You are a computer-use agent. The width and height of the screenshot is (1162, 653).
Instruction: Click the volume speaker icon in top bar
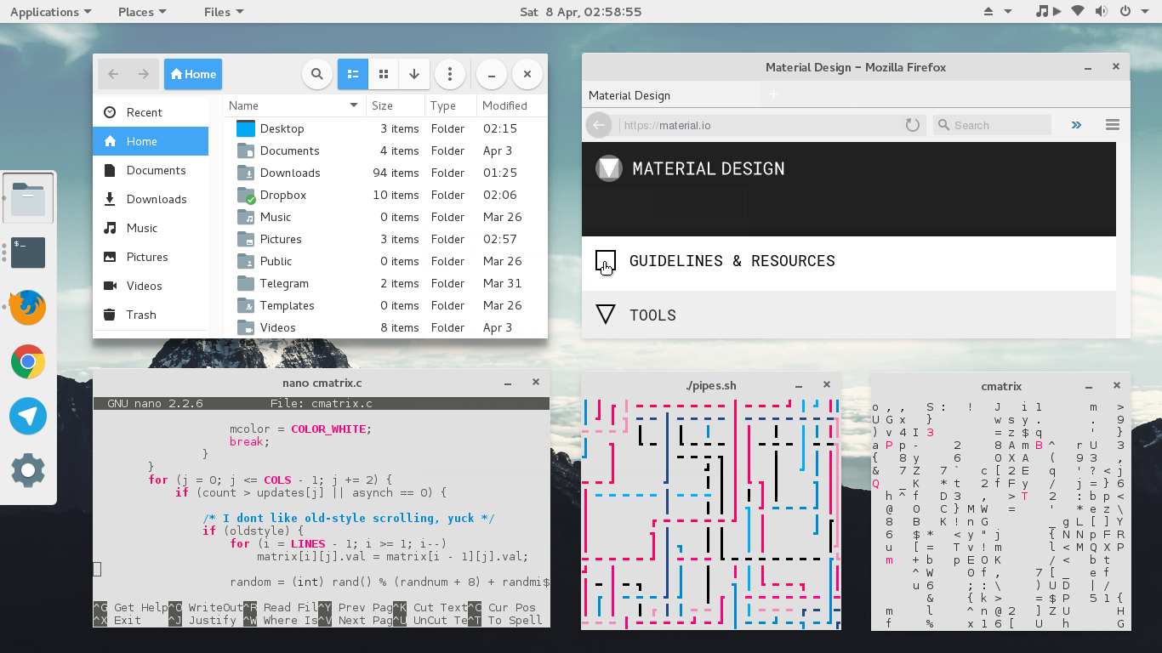(x=1102, y=11)
